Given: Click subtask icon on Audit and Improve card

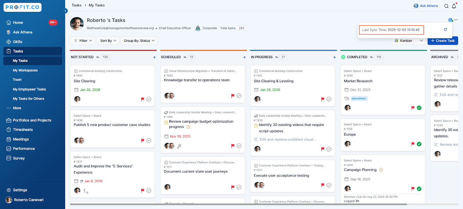Looking at the screenshot, I should (86, 191).
